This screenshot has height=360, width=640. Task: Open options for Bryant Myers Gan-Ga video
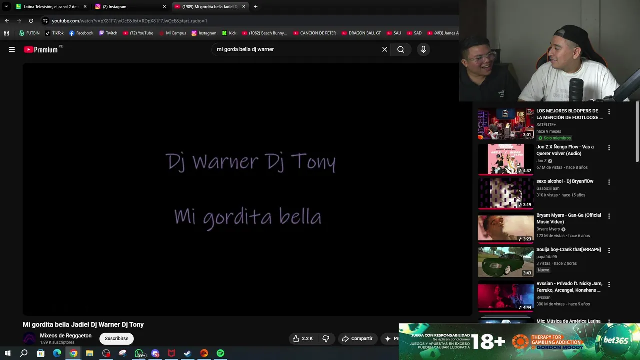point(609,216)
